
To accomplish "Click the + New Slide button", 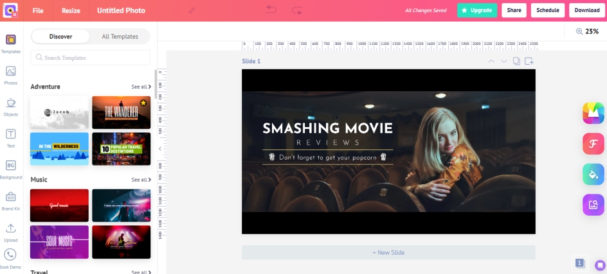I will tap(388, 252).
